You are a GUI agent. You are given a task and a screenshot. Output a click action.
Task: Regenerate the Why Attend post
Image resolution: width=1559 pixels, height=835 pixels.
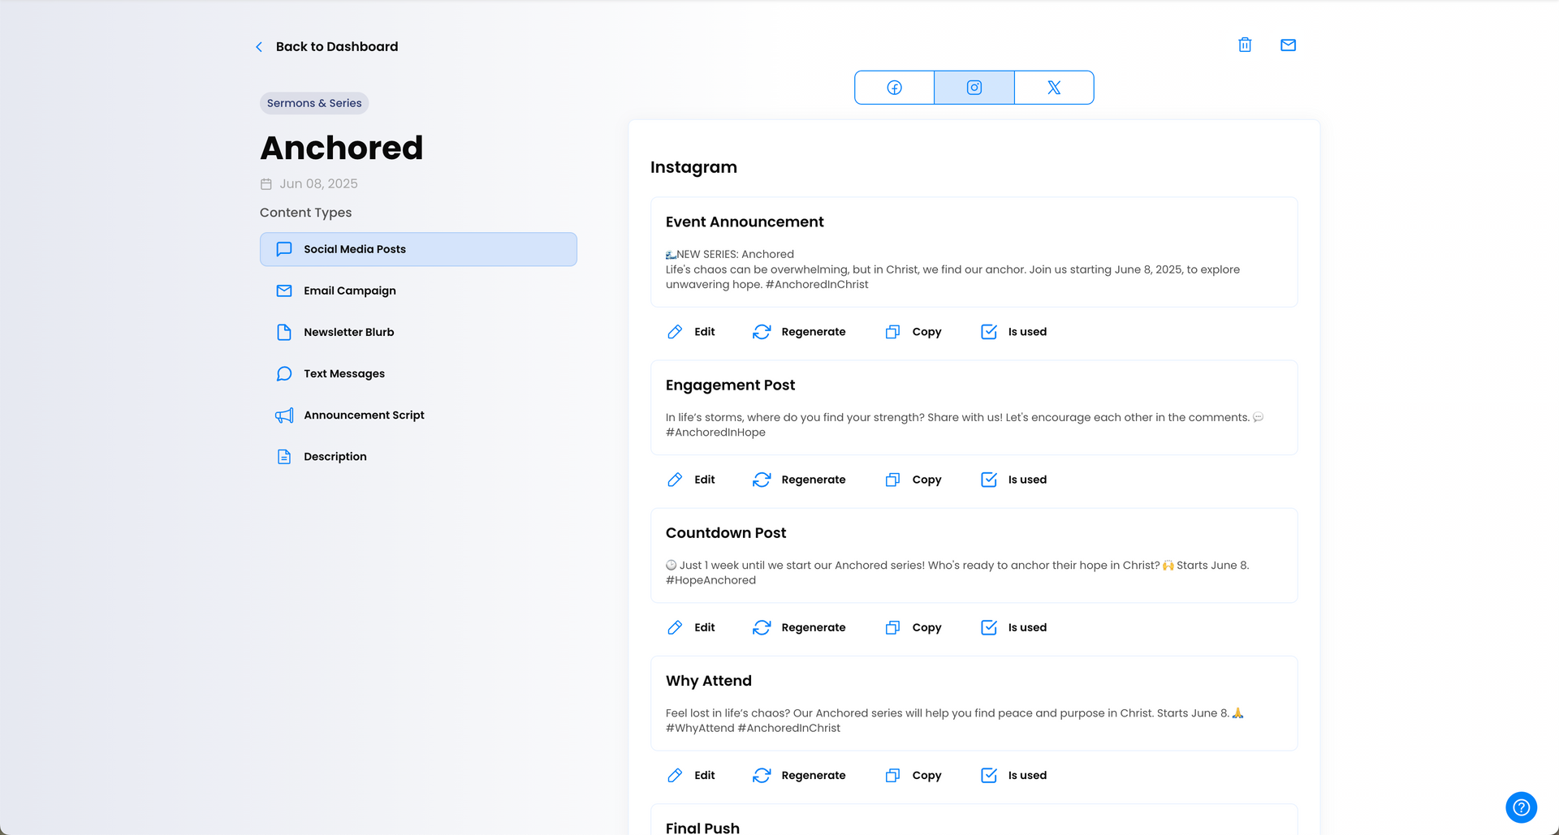799,775
